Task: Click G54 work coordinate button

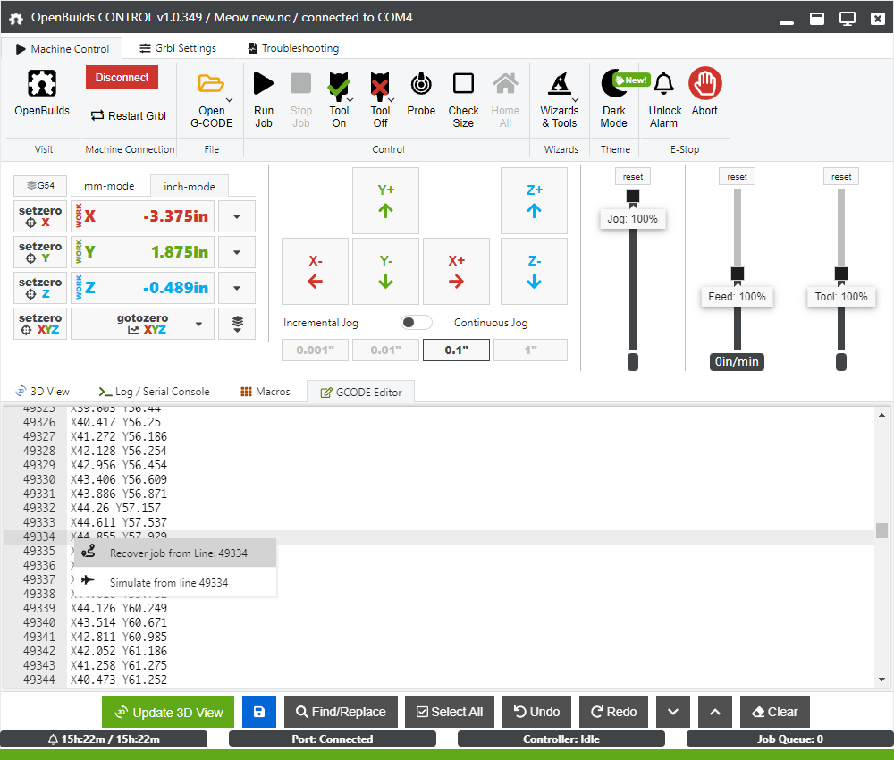Action: click(x=40, y=185)
